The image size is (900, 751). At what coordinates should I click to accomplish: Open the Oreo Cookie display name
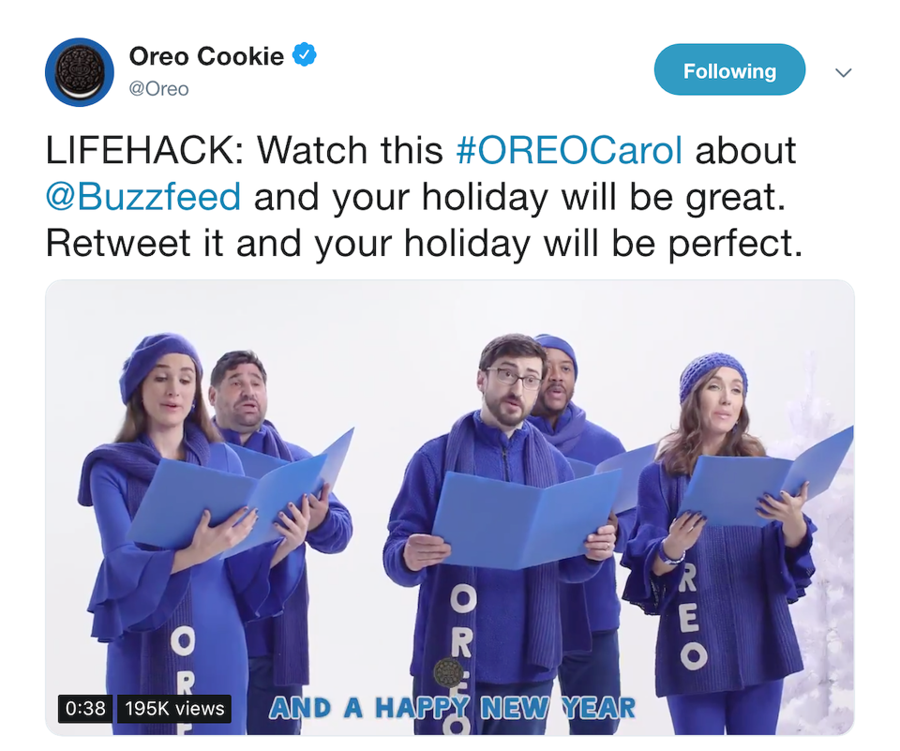pyautogui.click(x=206, y=56)
